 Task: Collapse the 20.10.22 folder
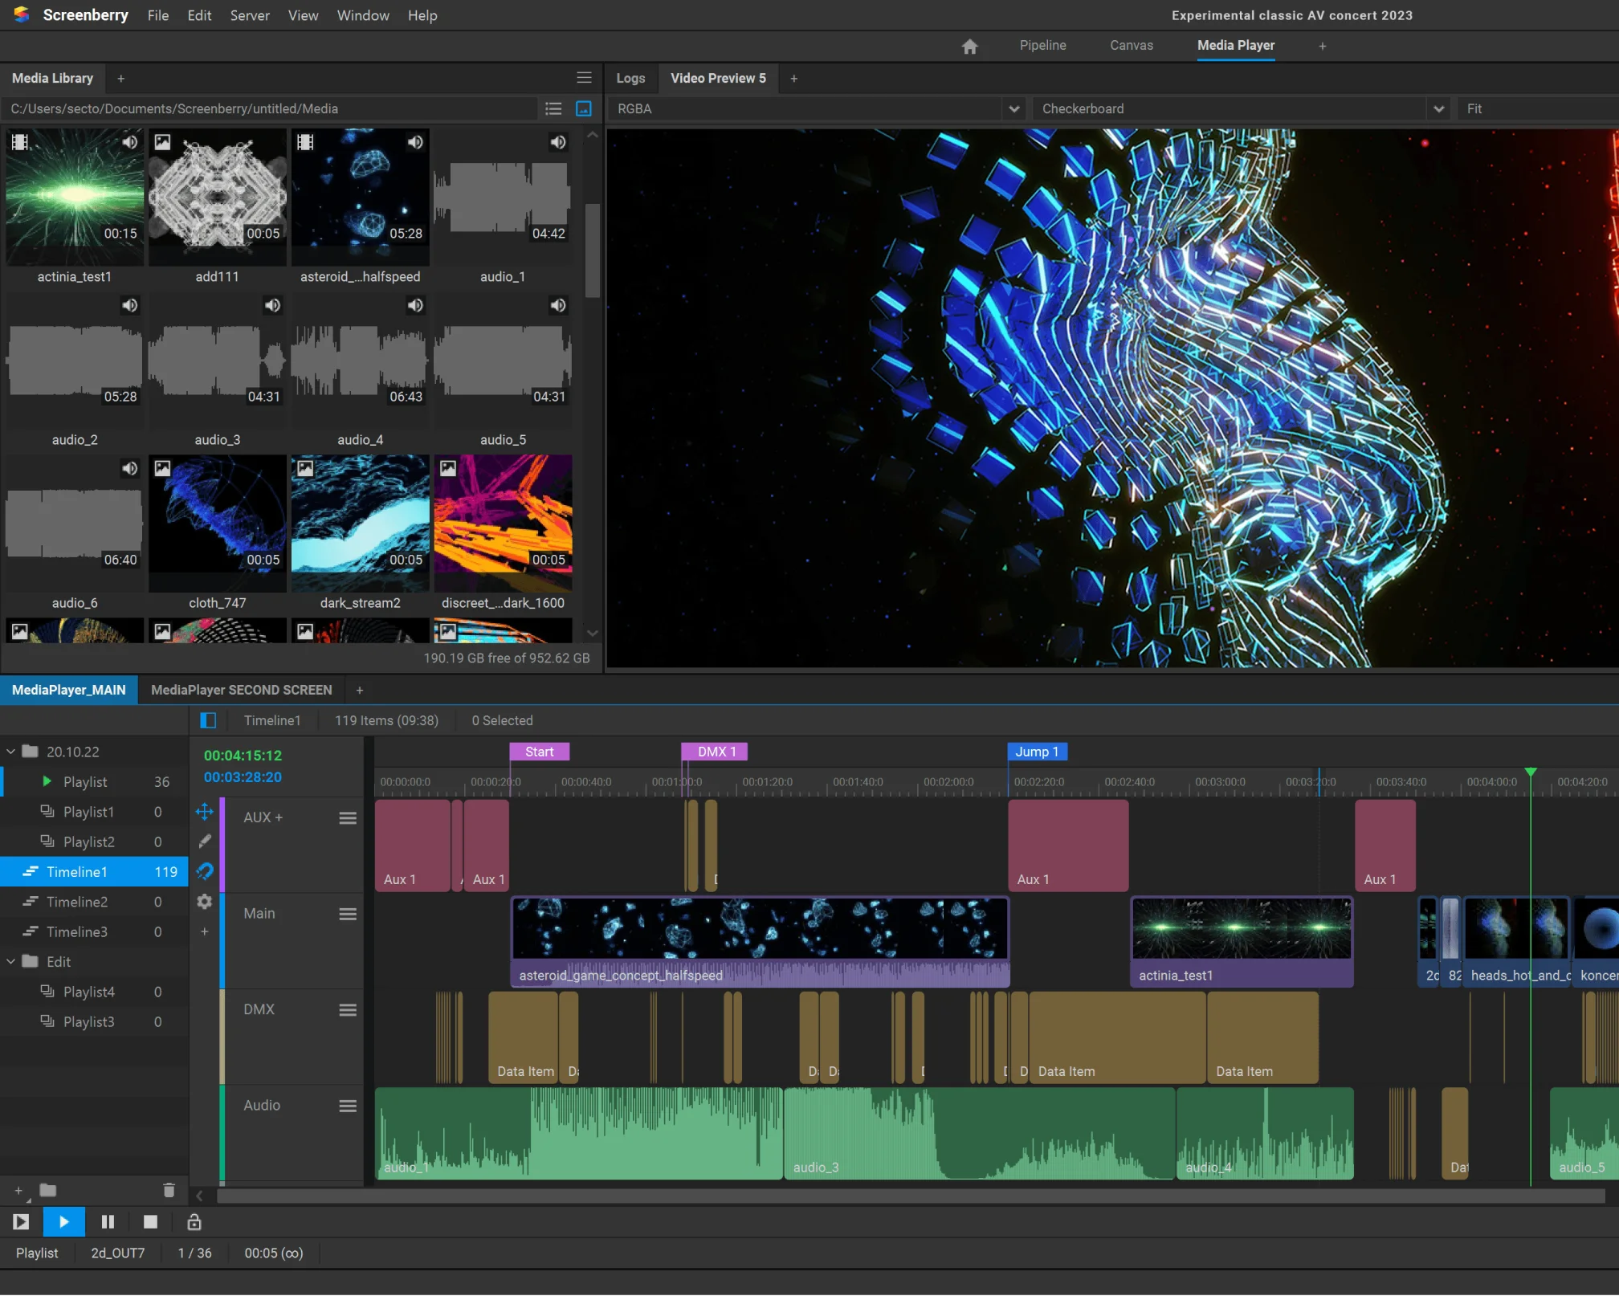[11, 752]
